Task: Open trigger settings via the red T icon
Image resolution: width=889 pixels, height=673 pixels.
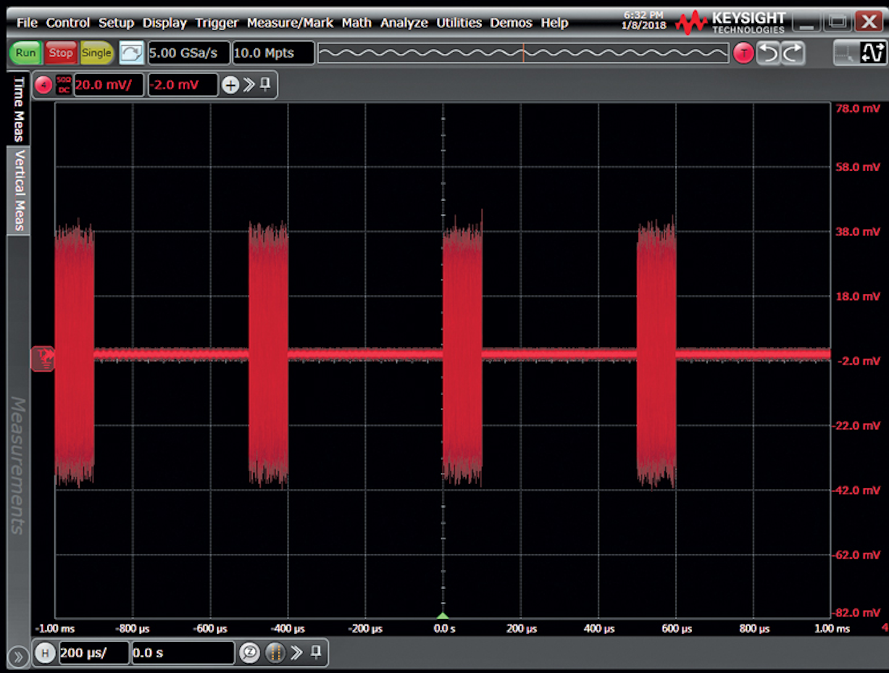Action: coord(743,53)
